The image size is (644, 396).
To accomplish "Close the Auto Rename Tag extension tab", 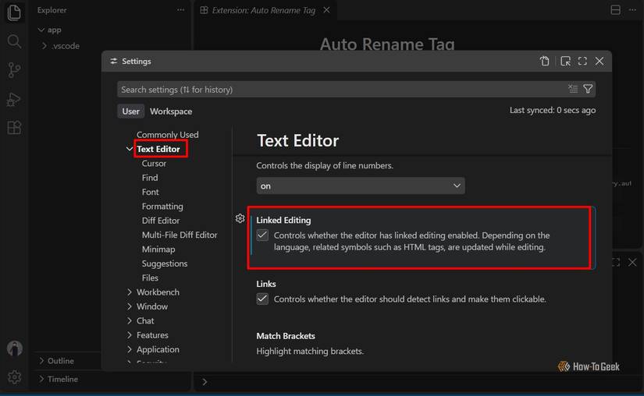I will [326, 10].
